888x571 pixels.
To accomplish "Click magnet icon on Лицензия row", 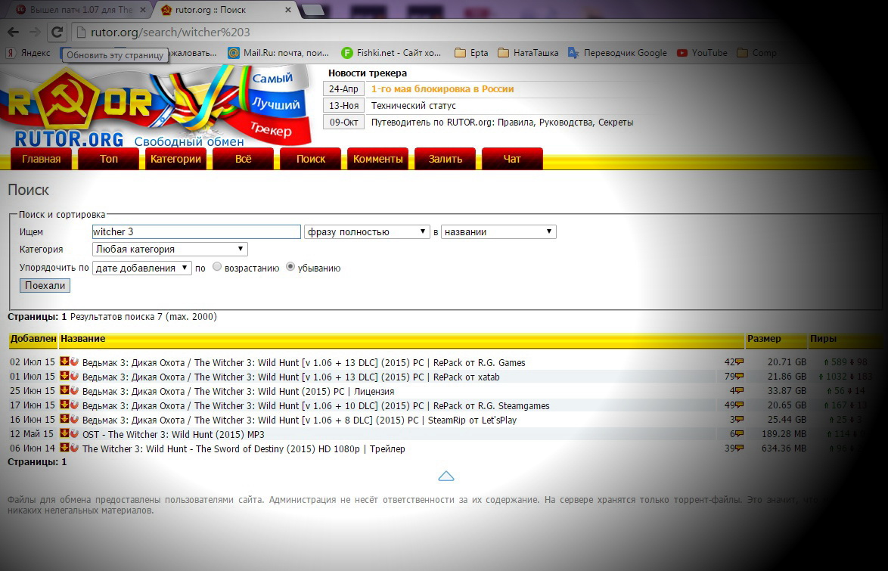I will click(74, 390).
